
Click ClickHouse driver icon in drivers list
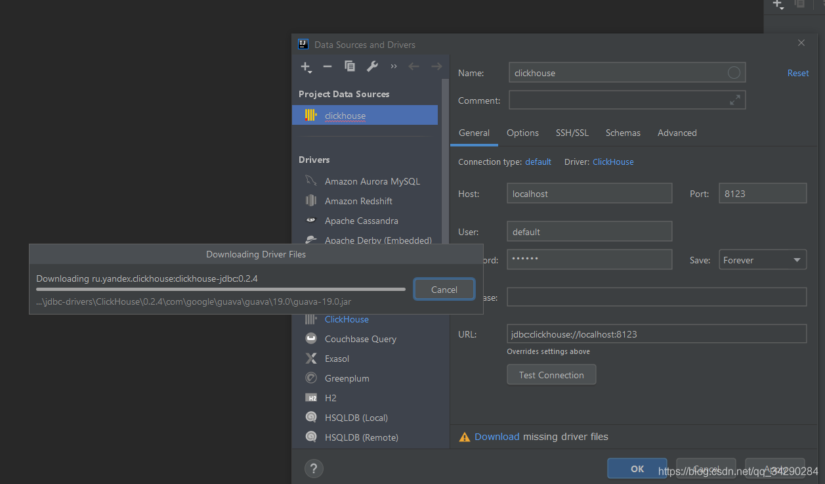pos(311,319)
